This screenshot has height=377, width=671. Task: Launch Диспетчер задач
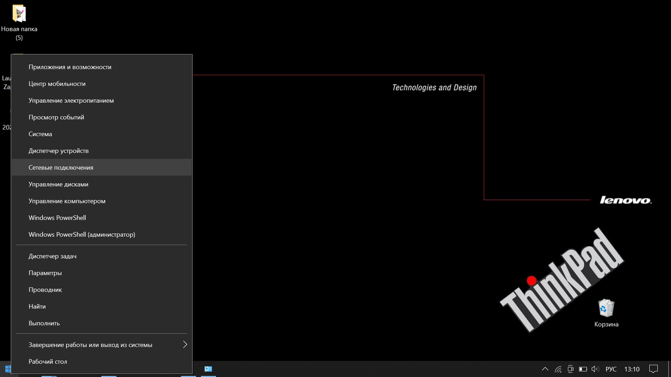tap(54, 256)
